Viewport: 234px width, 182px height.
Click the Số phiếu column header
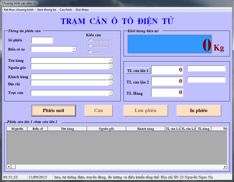17,129
